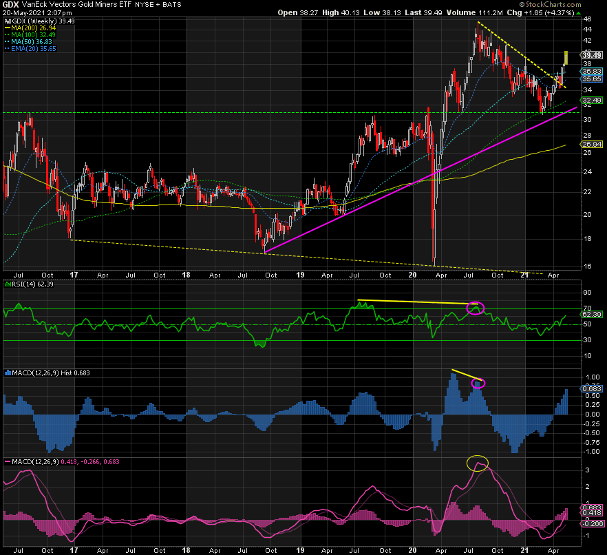
Task: Click the High 40.13 value
Action: [341, 13]
